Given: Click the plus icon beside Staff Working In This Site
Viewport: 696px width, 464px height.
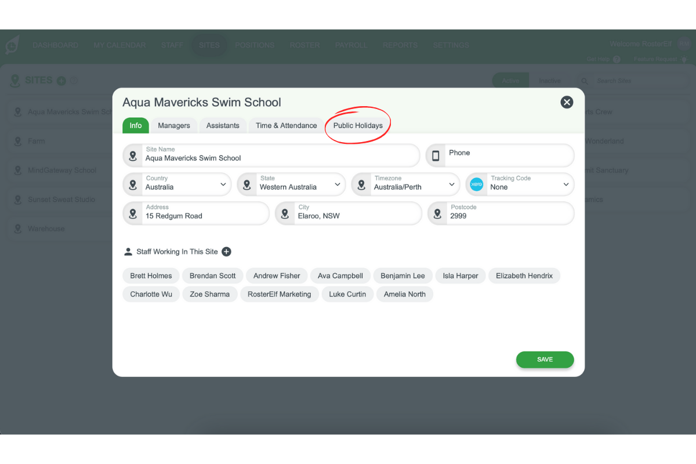Looking at the screenshot, I should (x=227, y=252).
